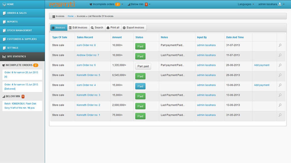Click Add payment for sam Order no: 6
This screenshot has width=291, height=163.
pos(262,65)
